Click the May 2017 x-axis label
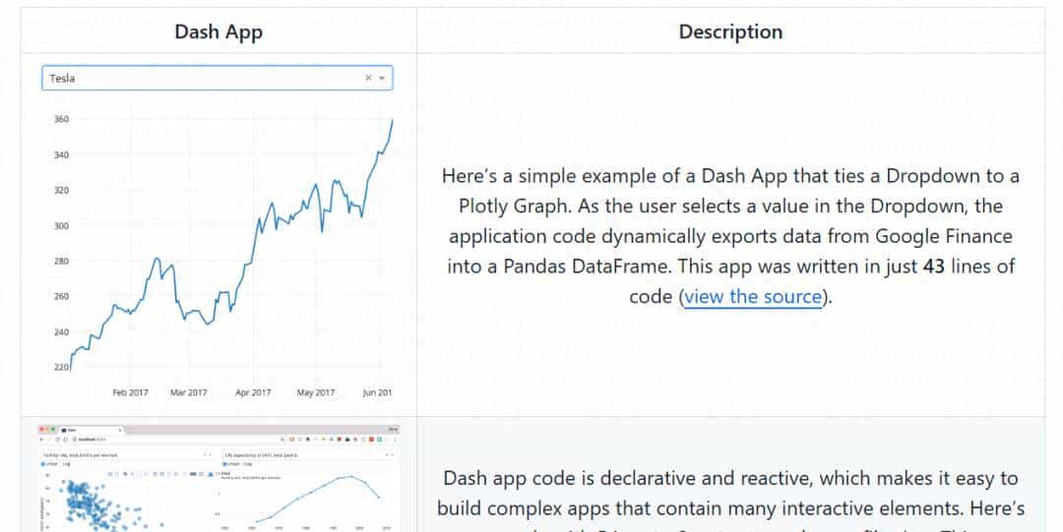Screen dimensions: 1063x532 pos(316,392)
